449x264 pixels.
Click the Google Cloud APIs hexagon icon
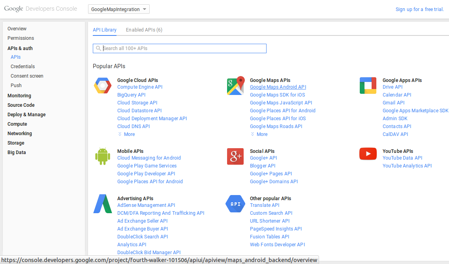[x=103, y=86]
